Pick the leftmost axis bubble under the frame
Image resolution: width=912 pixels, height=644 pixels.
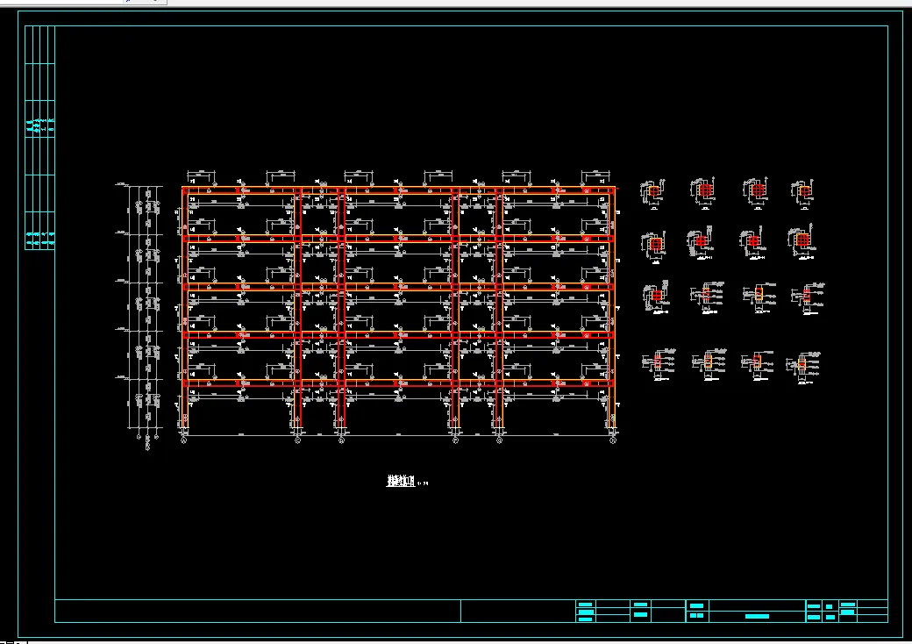[184, 441]
